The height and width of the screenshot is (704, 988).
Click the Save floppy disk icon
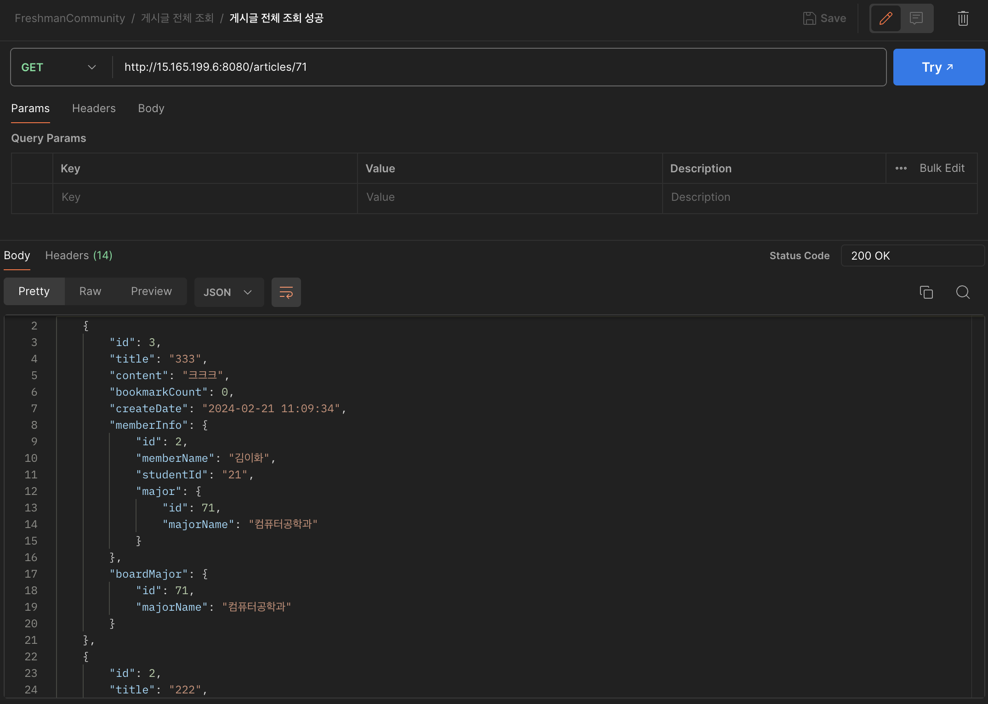click(809, 18)
